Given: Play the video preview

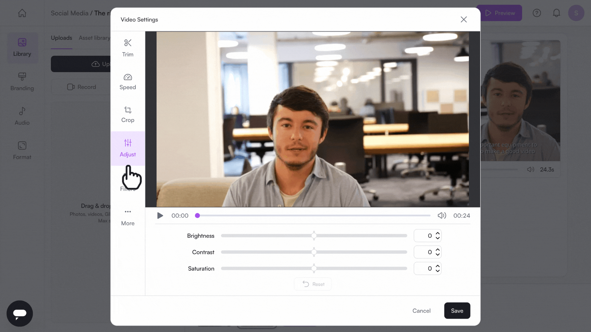Looking at the screenshot, I should click(160, 215).
